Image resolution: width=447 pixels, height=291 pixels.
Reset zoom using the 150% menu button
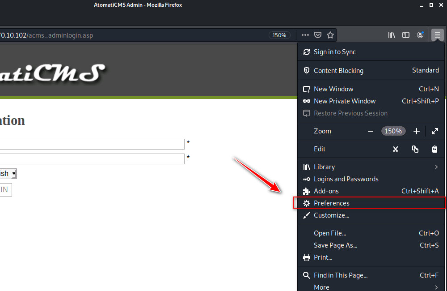pos(393,131)
